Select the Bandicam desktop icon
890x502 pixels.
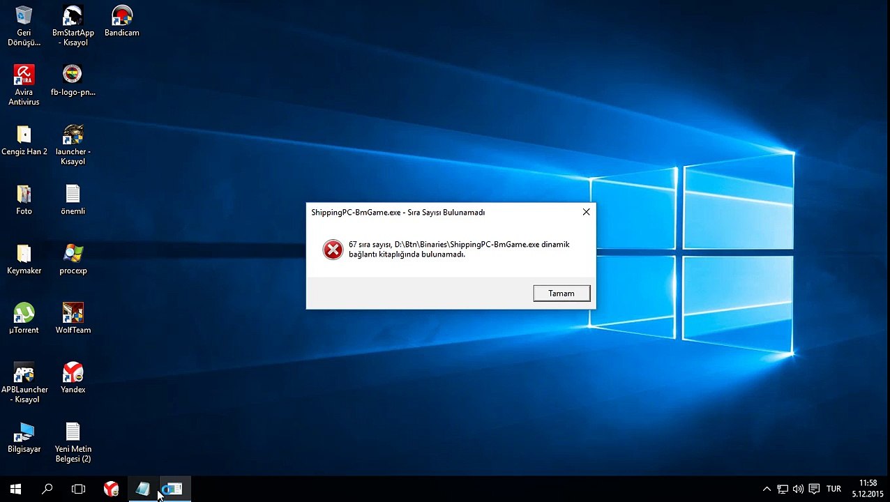tap(122, 22)
